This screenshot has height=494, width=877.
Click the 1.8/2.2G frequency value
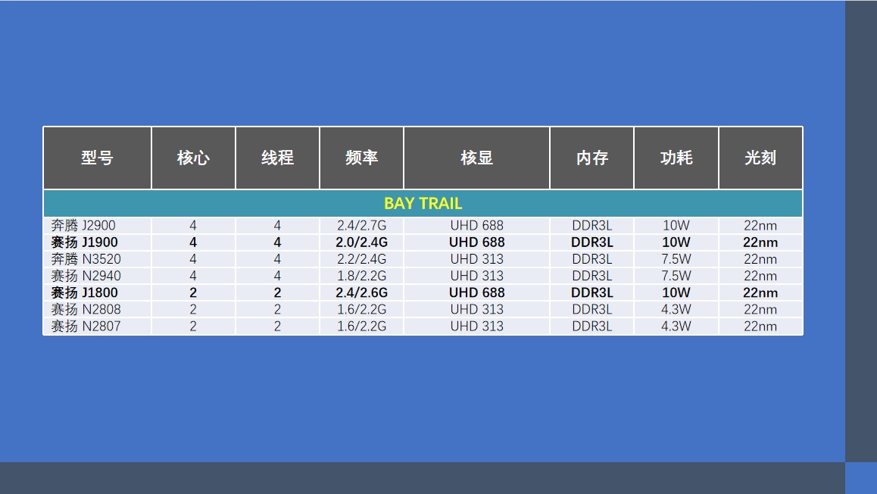tap(362, 276)
